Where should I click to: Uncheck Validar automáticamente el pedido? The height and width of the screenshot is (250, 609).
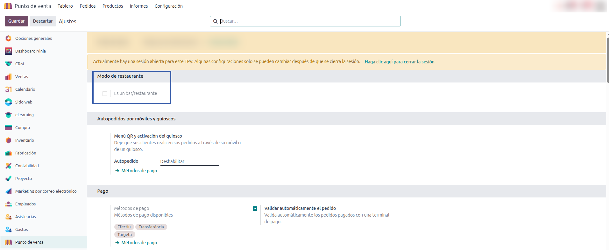coord(255,209)
